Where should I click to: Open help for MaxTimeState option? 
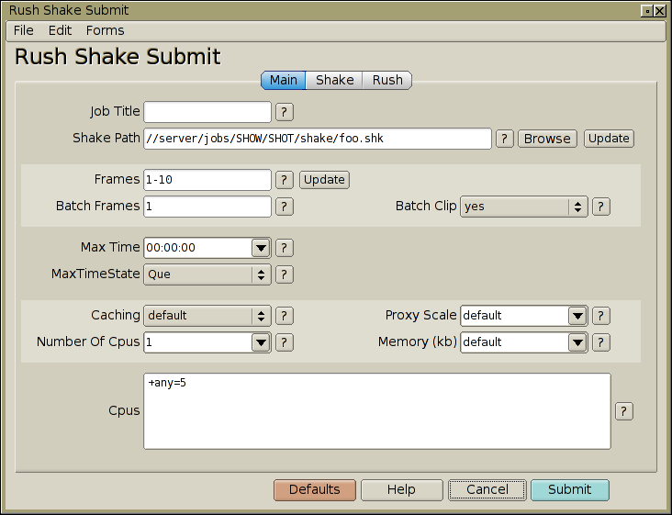pyautogui.click(x=285, y=274)
